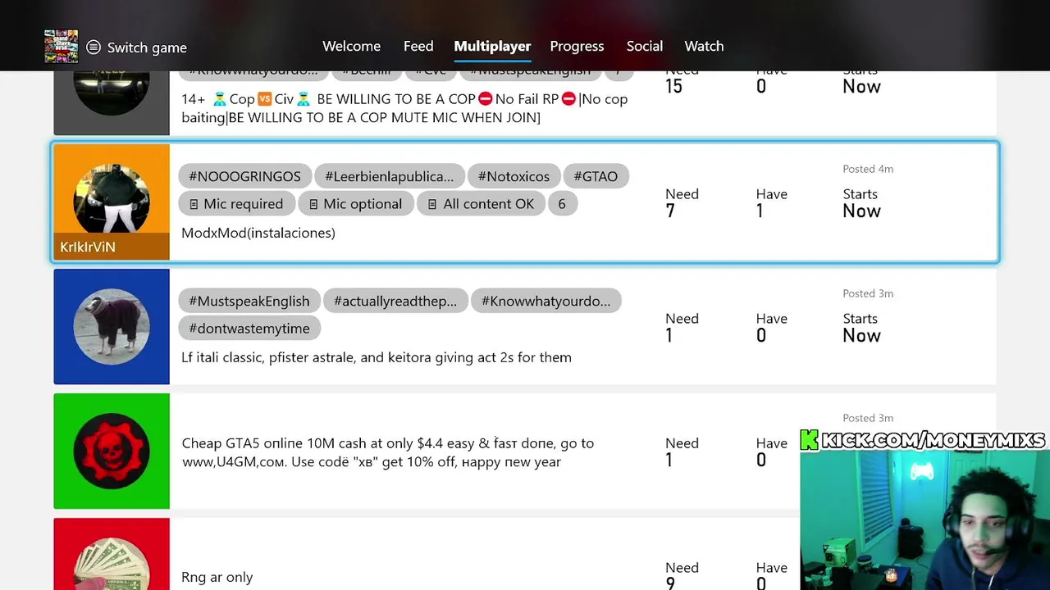The width and height of the screenshot is (1050, 590).
Task: Click the ModxMod(instalaciones) post description
Action: click(258, 233)
